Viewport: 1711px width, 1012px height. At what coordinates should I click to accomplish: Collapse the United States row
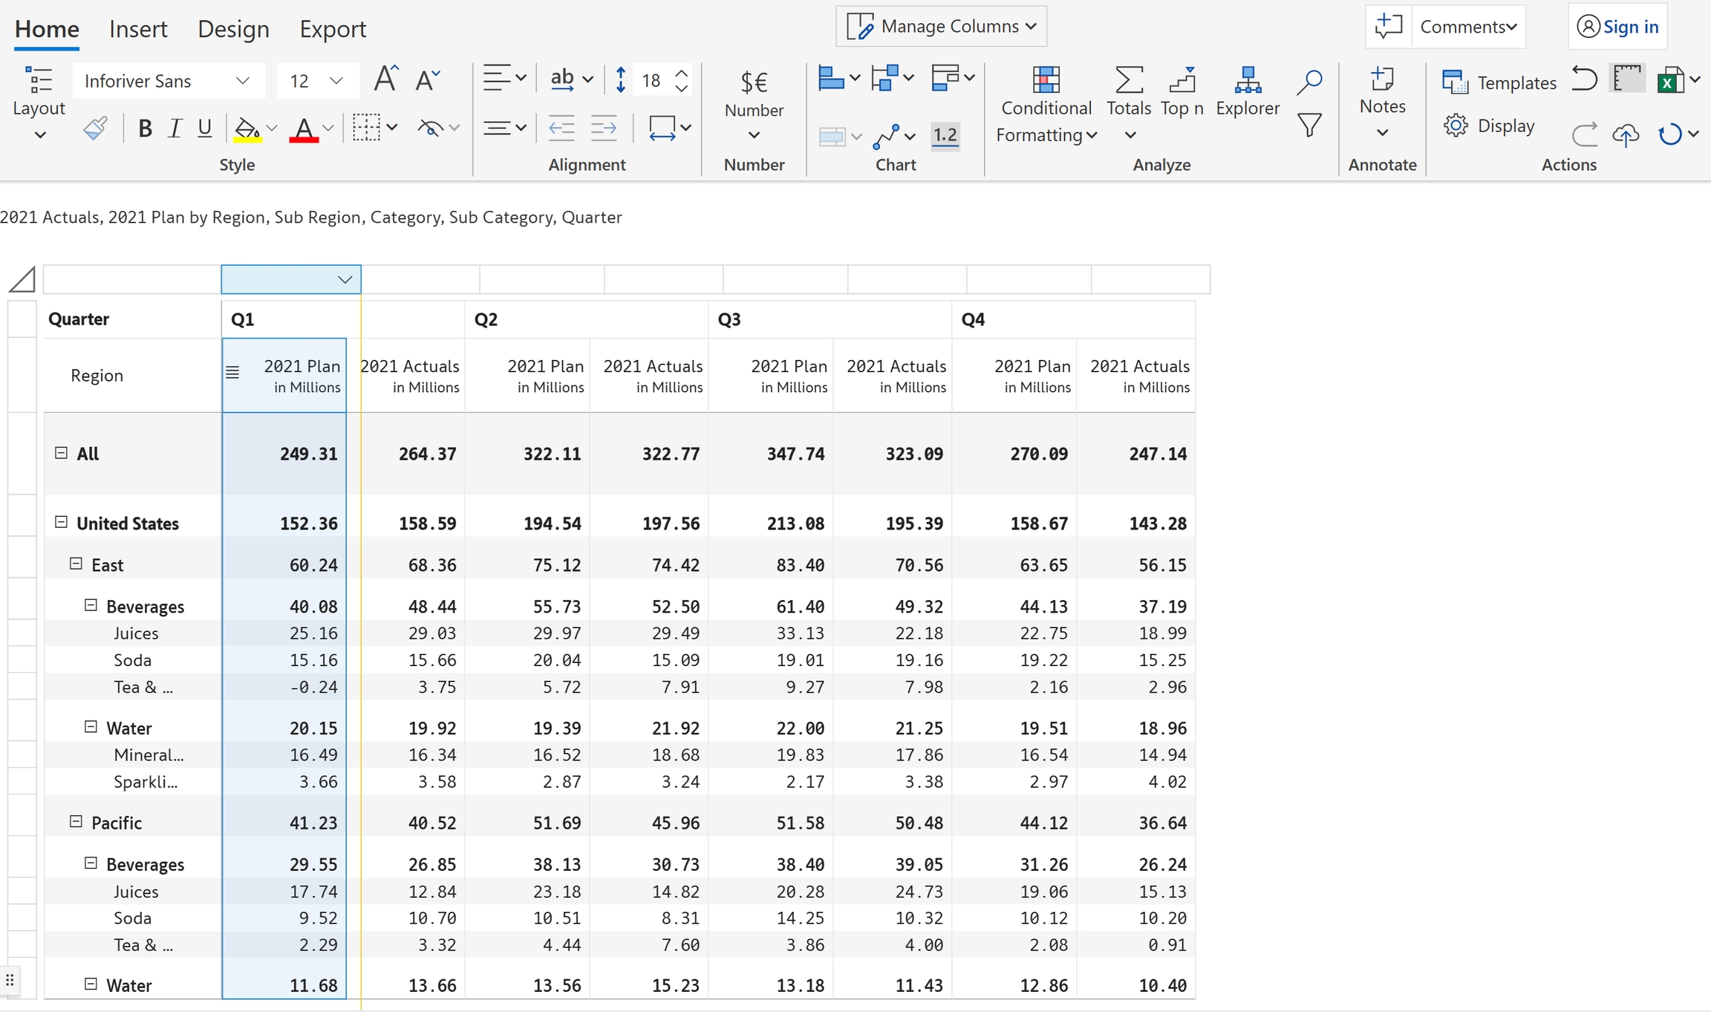point(61,523)
